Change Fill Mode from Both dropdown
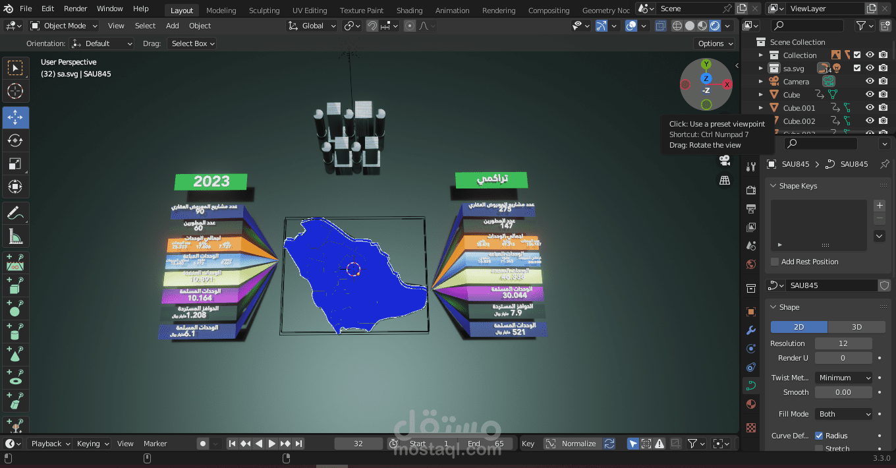The image size is (896, 468). point(843,413)
